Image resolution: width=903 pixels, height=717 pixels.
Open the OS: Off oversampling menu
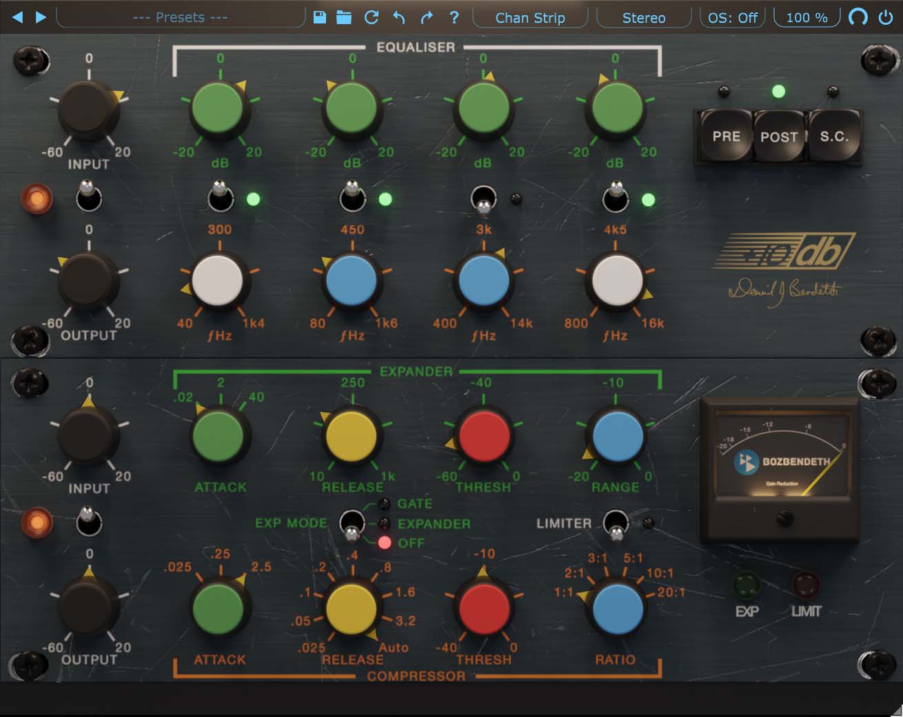(732, 17)
